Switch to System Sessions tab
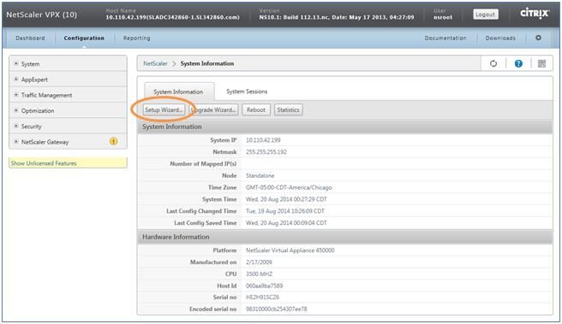562x324 pixels. click(x=247, y=91)
